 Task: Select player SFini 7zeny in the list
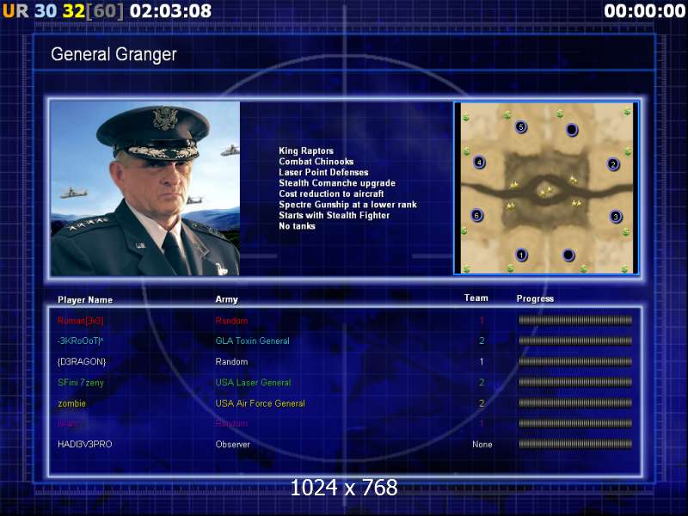[x=81, y=383]
